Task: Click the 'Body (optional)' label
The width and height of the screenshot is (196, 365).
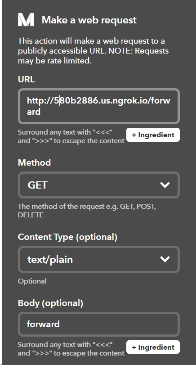Action: coord(50,303)
